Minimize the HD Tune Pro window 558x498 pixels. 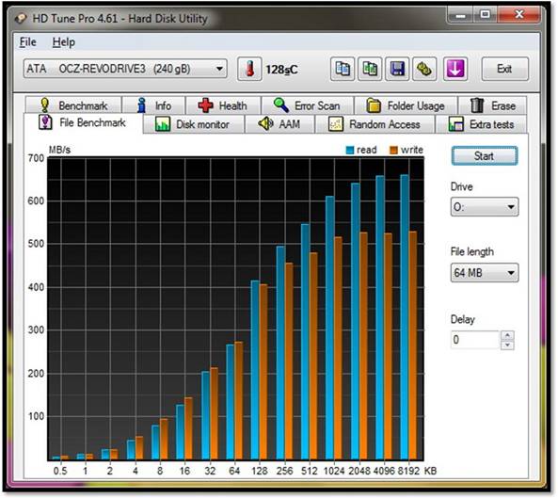(460, 15)
